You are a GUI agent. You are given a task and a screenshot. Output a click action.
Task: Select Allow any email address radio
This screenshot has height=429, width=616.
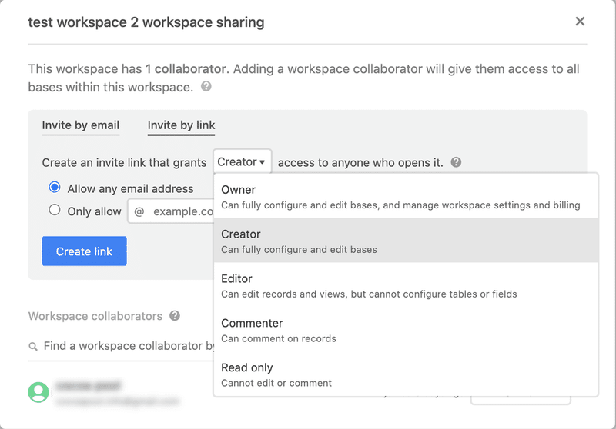point(55,187)
